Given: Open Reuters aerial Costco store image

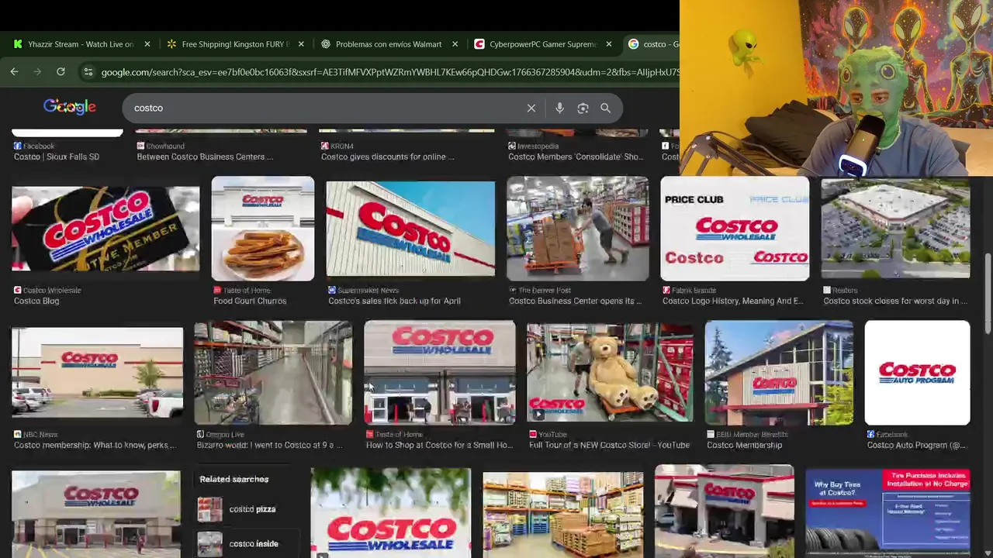Looking at the screenshot, I should pyautogui.click(x=895, y=229).
